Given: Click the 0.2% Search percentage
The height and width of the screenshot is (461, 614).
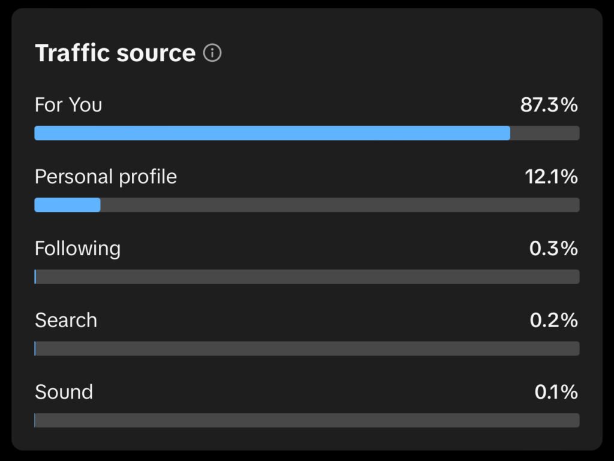Looking at the screenshot, I should pyautogui.click(x=553, y=320).
